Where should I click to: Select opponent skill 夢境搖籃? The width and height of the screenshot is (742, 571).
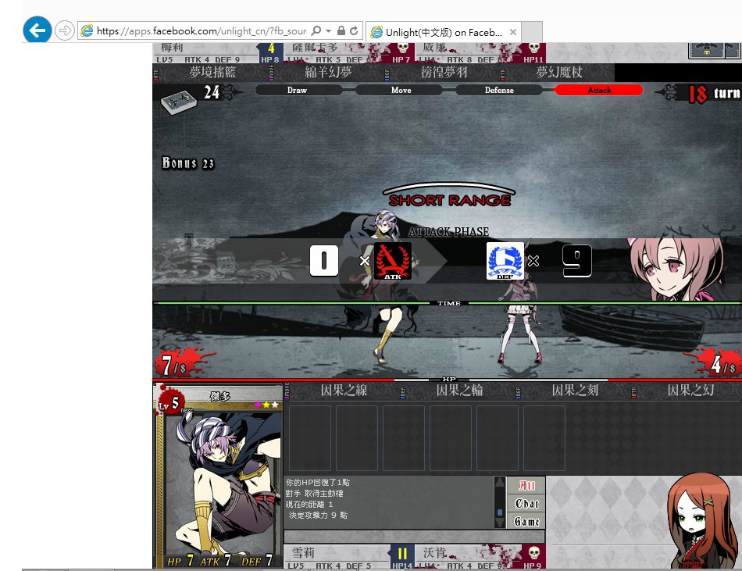pos(212,73)
